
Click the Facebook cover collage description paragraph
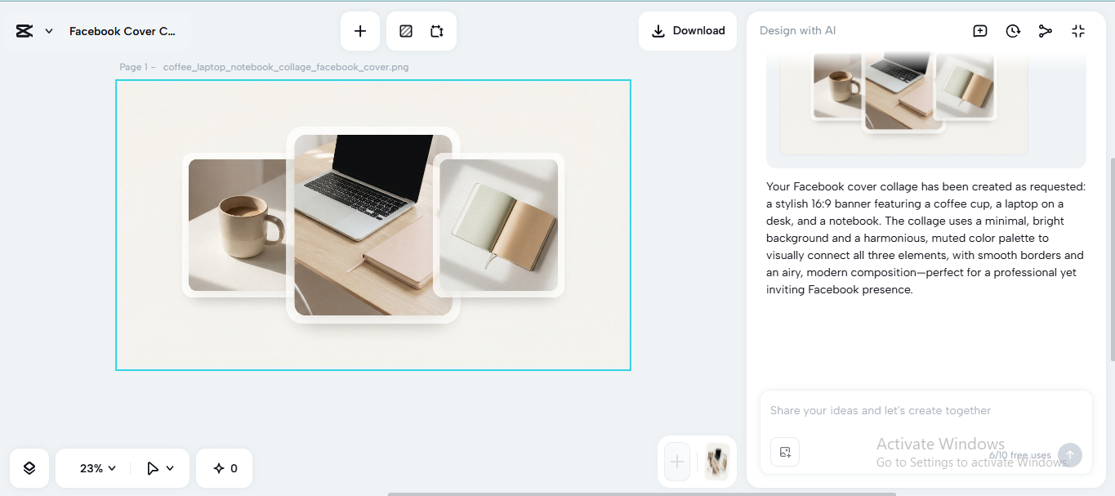point(925,238)
